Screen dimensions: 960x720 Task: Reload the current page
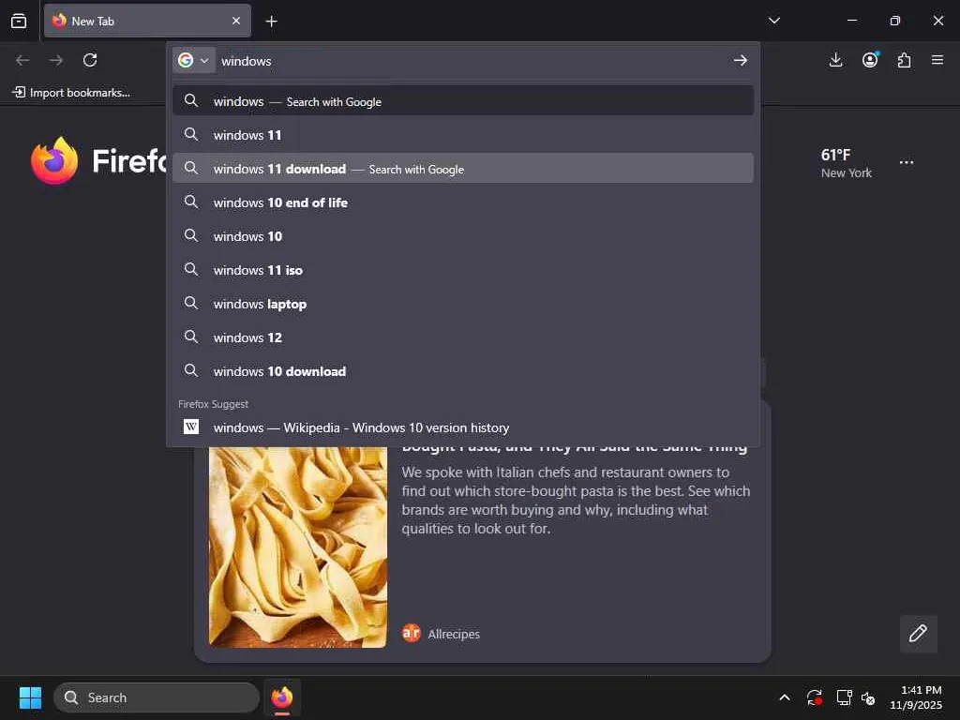point(90,60)
